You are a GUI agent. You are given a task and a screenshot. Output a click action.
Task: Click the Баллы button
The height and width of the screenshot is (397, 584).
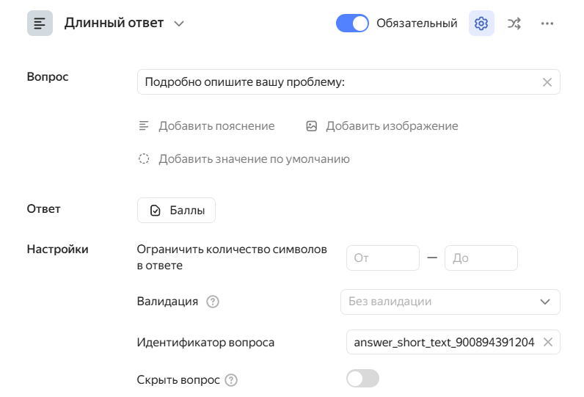pyautogui.click(x=176, y=211)
